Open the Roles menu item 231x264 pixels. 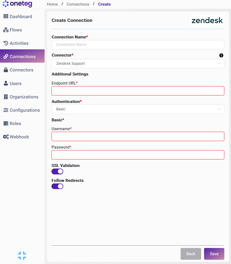click(15, 123)
